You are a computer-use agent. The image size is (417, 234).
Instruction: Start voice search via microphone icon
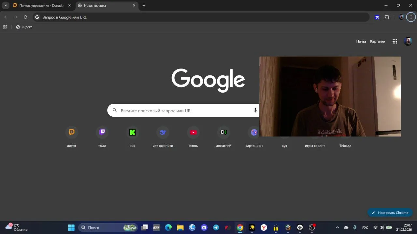pyautogui.click(x=255, y=110)
